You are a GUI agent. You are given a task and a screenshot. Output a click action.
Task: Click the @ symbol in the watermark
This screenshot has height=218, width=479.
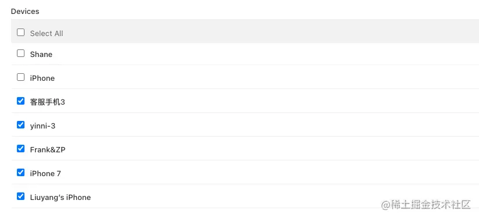tap(386, 205)
